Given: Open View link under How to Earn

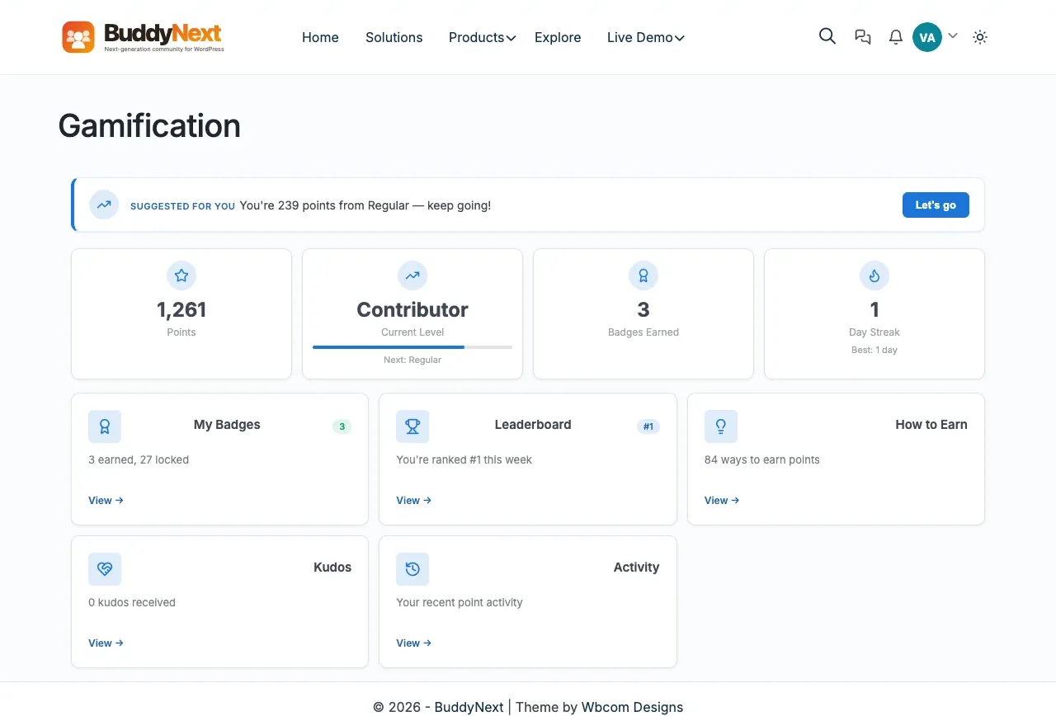Looking at the screenshot, I should [x=722, y=501].
